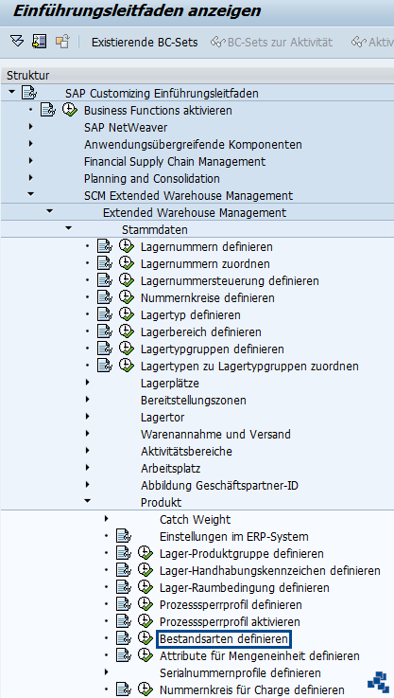The image size is (394, 698).
Task: Expand Anwendungsübergreifende Komponenten node
Action: click(30, 144)
